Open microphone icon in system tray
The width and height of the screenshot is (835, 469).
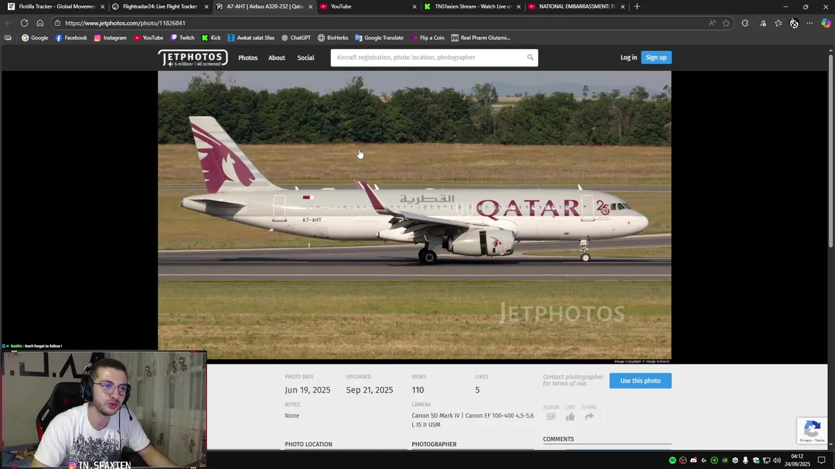click(746, 461)
